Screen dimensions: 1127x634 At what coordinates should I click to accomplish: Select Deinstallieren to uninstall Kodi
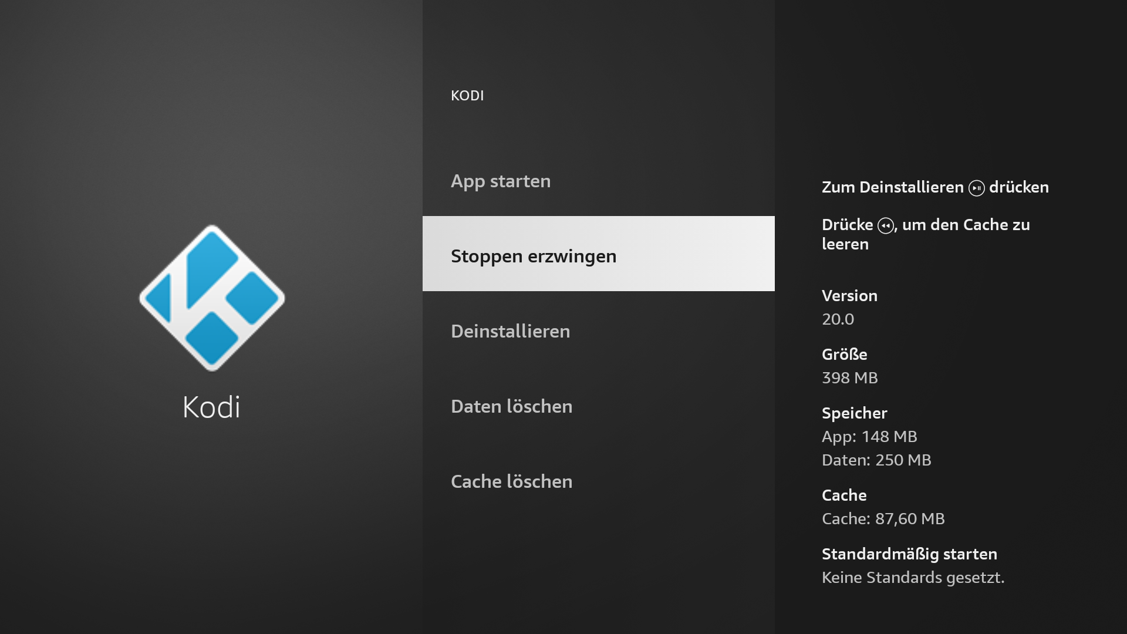click(599, 331)
